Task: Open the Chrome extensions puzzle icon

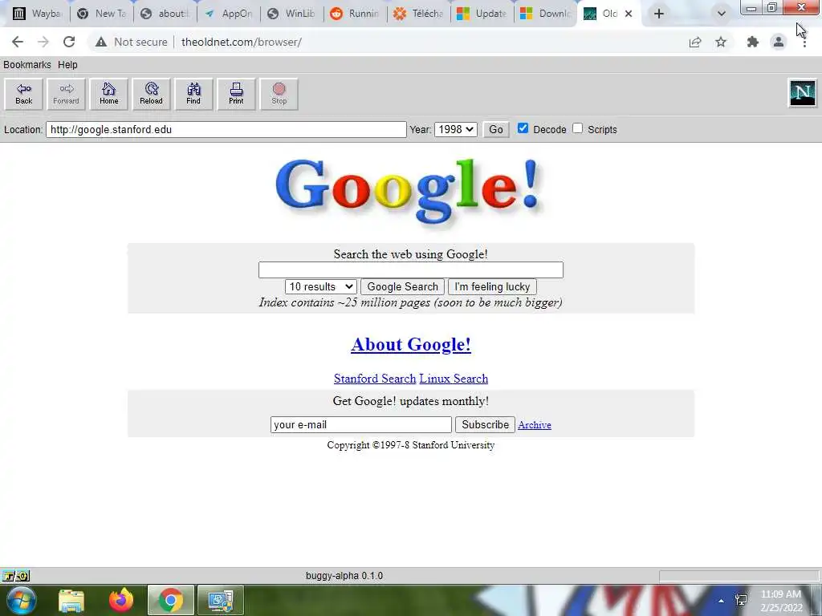Action: [753, 42]
